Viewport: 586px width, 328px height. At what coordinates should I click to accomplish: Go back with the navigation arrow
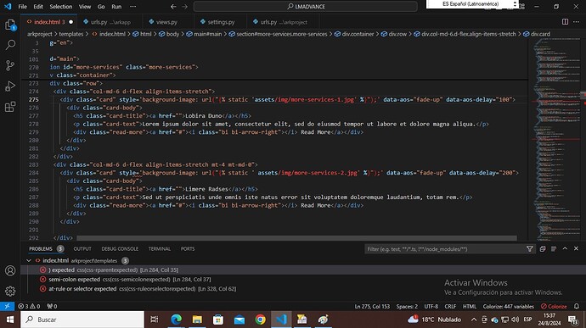173,6
